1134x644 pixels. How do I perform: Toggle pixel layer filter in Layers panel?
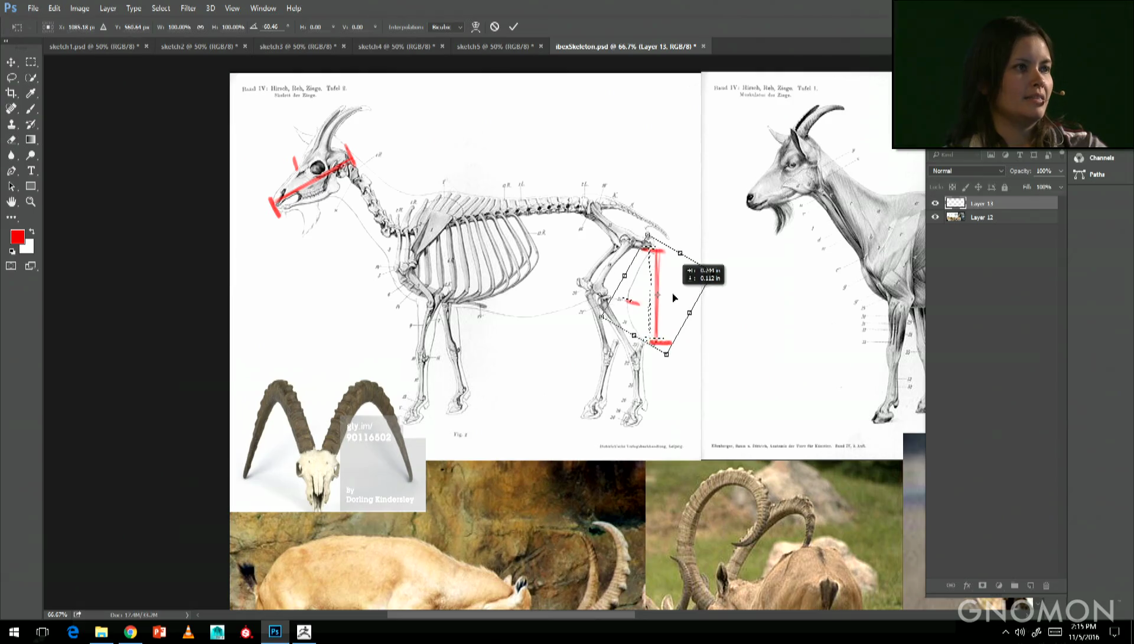991,155
